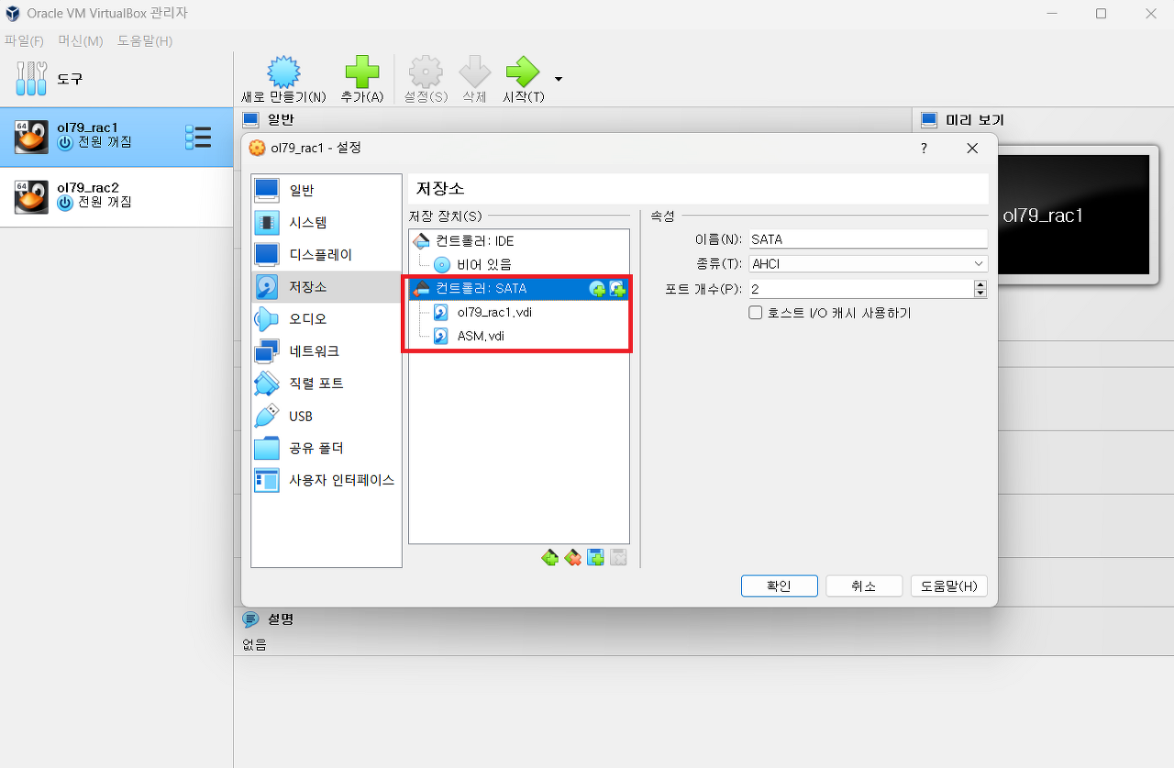This screenshot has width=1174, height=768.
Task: Open 디스플레이 settings category
Action: click(x=327, y=254)
